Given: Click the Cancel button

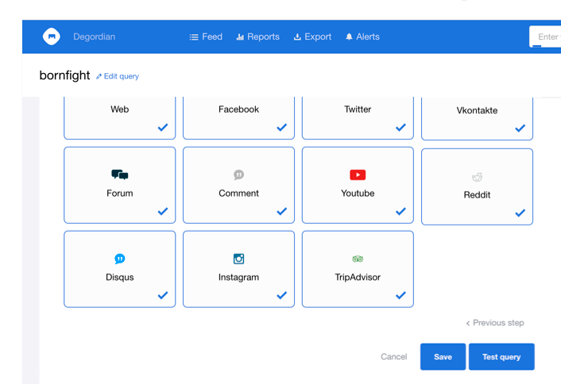Looking at the screenshot, I should click(x=394, y=356).
